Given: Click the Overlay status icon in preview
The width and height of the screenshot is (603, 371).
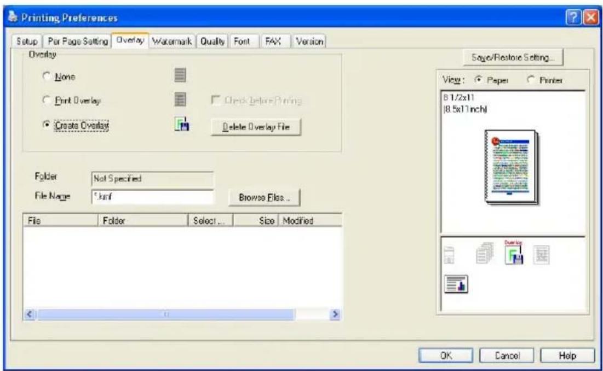Looking at the screenshot, I should (514, 252).
